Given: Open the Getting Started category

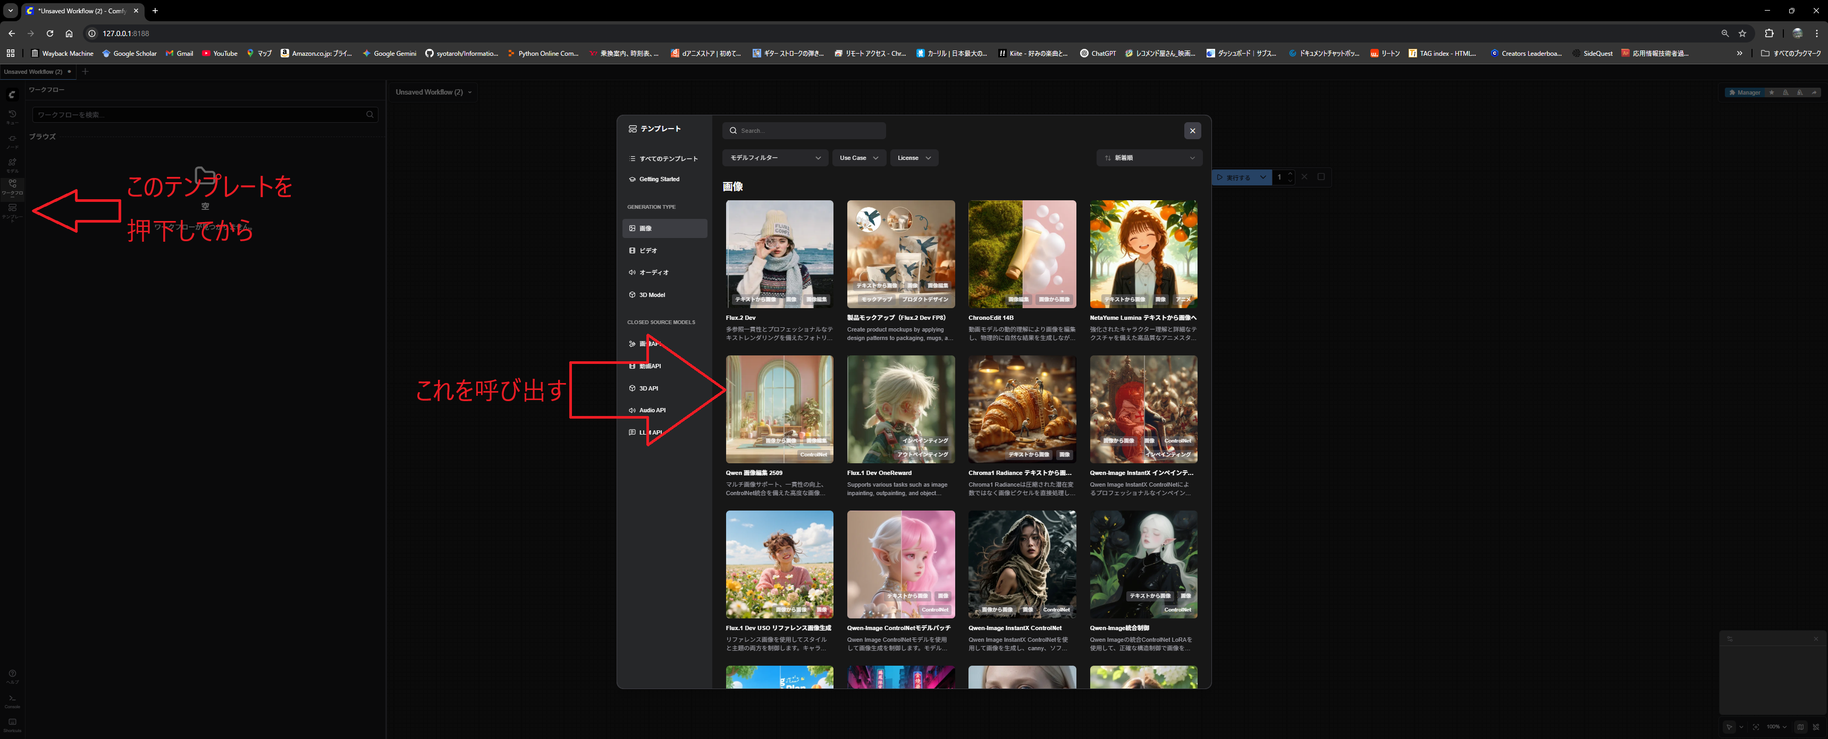Looking at the screenshot, I should (659, 180).
